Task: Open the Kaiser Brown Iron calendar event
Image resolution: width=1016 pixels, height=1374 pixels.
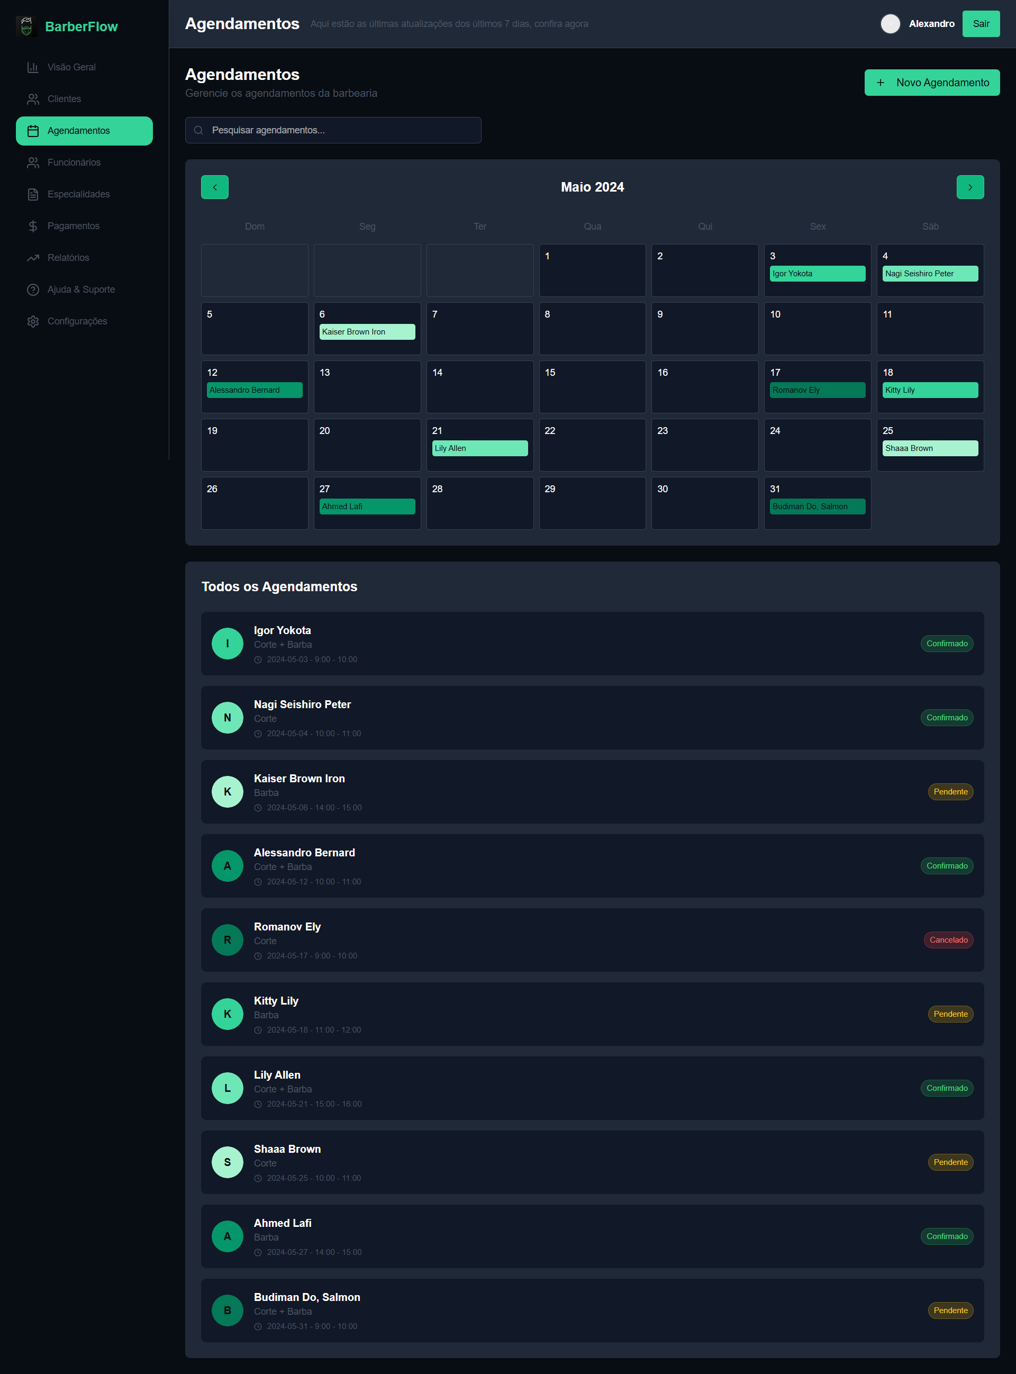Action: (x=367, y=331)
